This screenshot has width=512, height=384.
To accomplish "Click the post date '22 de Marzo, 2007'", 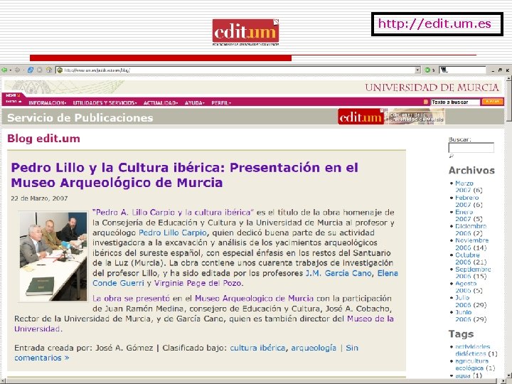I will (39, 198).
